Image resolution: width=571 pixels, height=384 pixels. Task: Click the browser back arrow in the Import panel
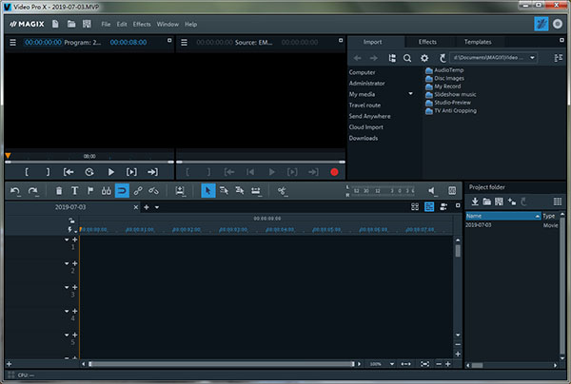357,58
